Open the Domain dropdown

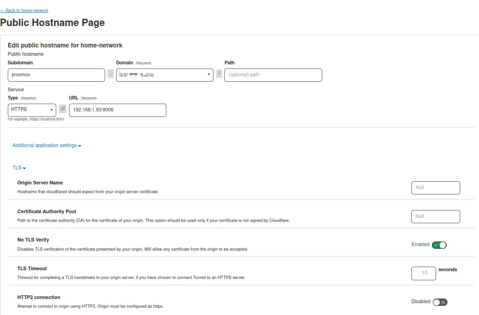click(165, 75)
